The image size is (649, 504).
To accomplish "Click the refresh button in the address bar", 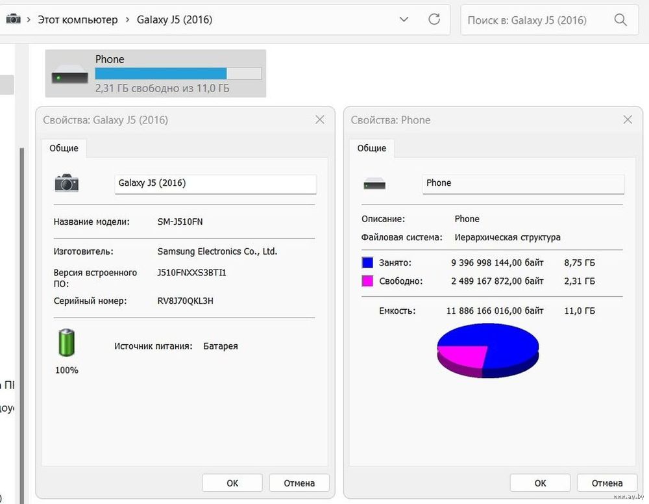I will pyautogui.click(x=434, y=19).
